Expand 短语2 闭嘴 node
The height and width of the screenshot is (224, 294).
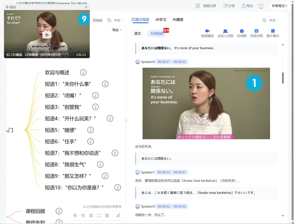[x=96, y=96]
